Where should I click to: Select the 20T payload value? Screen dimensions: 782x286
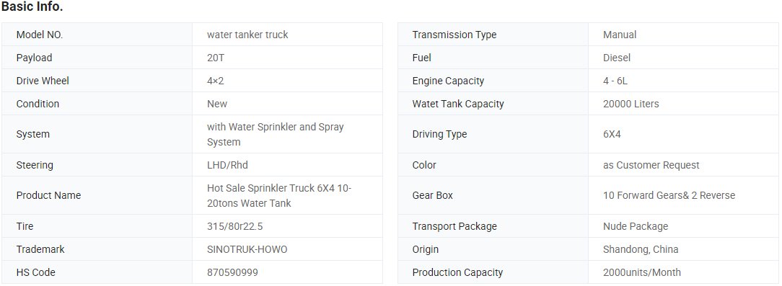coord(216,58)
